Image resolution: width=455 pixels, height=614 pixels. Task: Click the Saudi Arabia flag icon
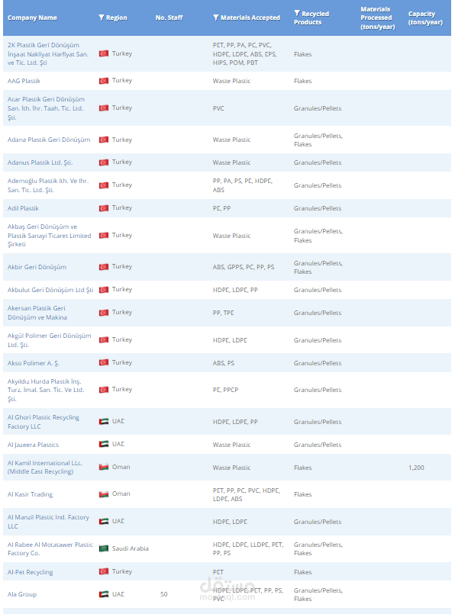(x=104, y=548)
